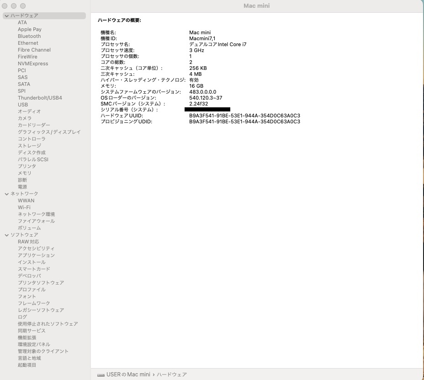424x380 pixels.
Task: Open 管理対象のクライアント entry
Action: point(43,351)
